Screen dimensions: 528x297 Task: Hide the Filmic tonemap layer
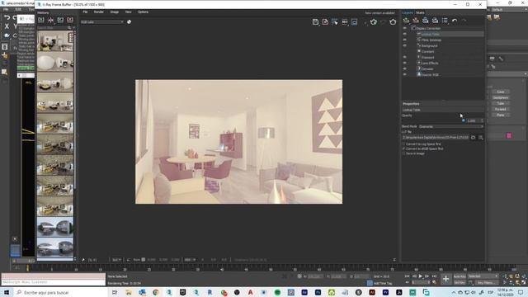405,40
